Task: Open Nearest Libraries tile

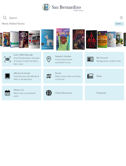Action: (x=63, y=59)
